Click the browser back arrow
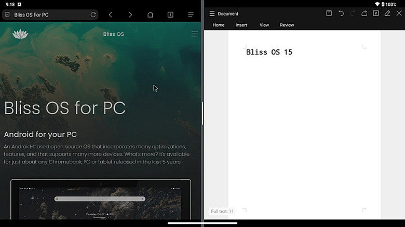 point(111,15)
